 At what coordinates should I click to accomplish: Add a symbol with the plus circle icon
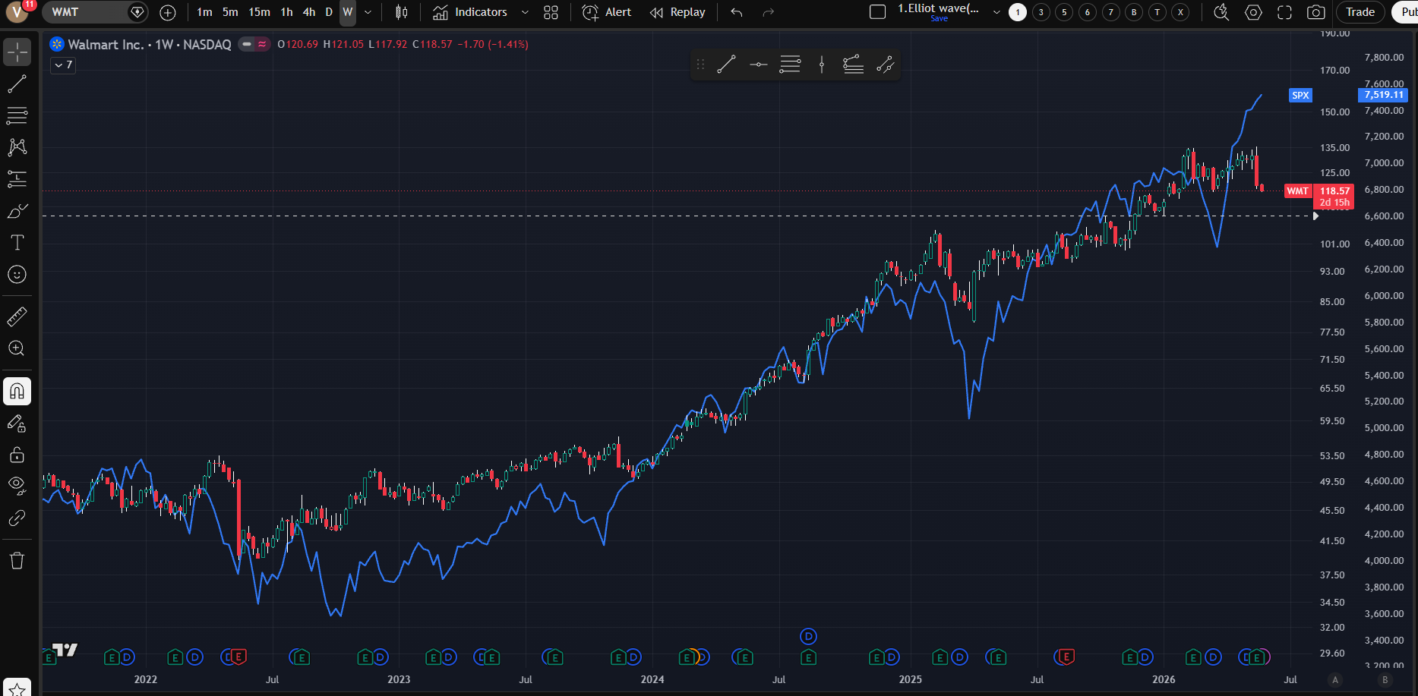168,12
